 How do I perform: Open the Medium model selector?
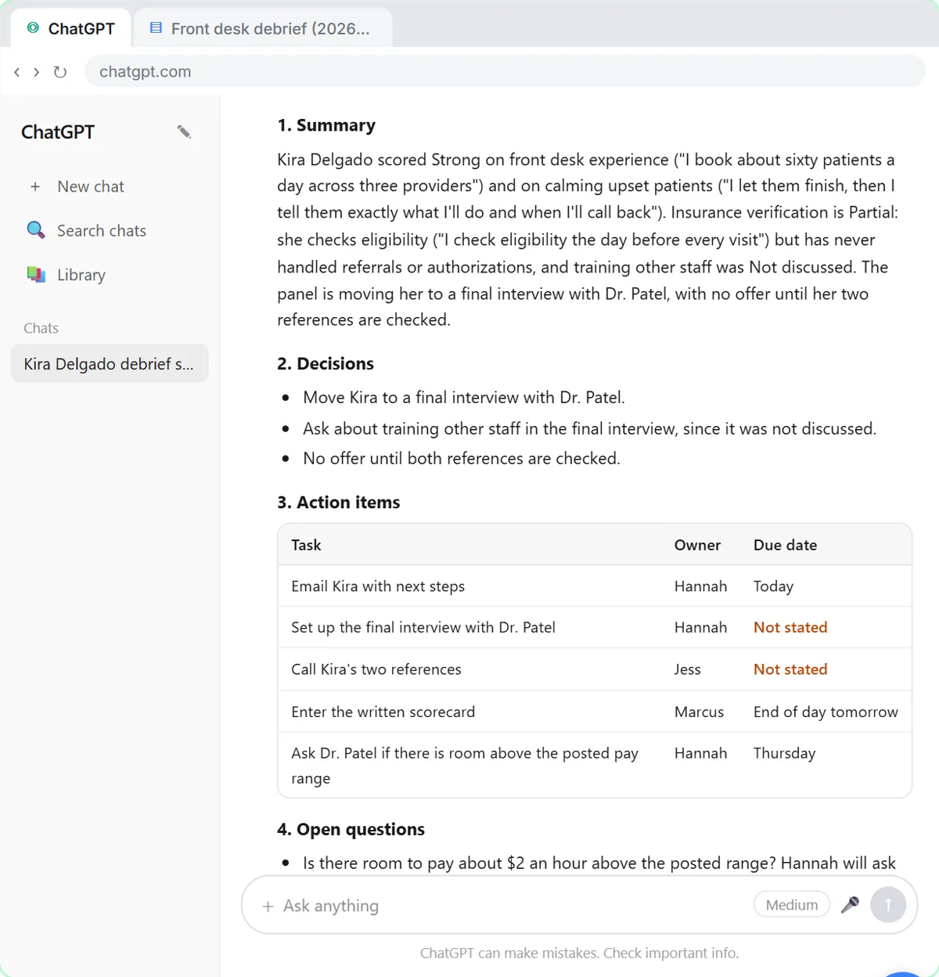tap(792, 905)
